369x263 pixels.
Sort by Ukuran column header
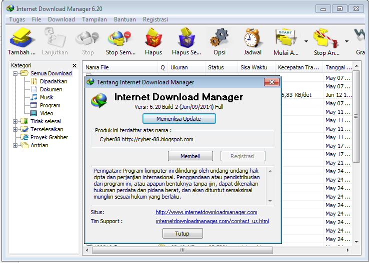click(186, 67)
